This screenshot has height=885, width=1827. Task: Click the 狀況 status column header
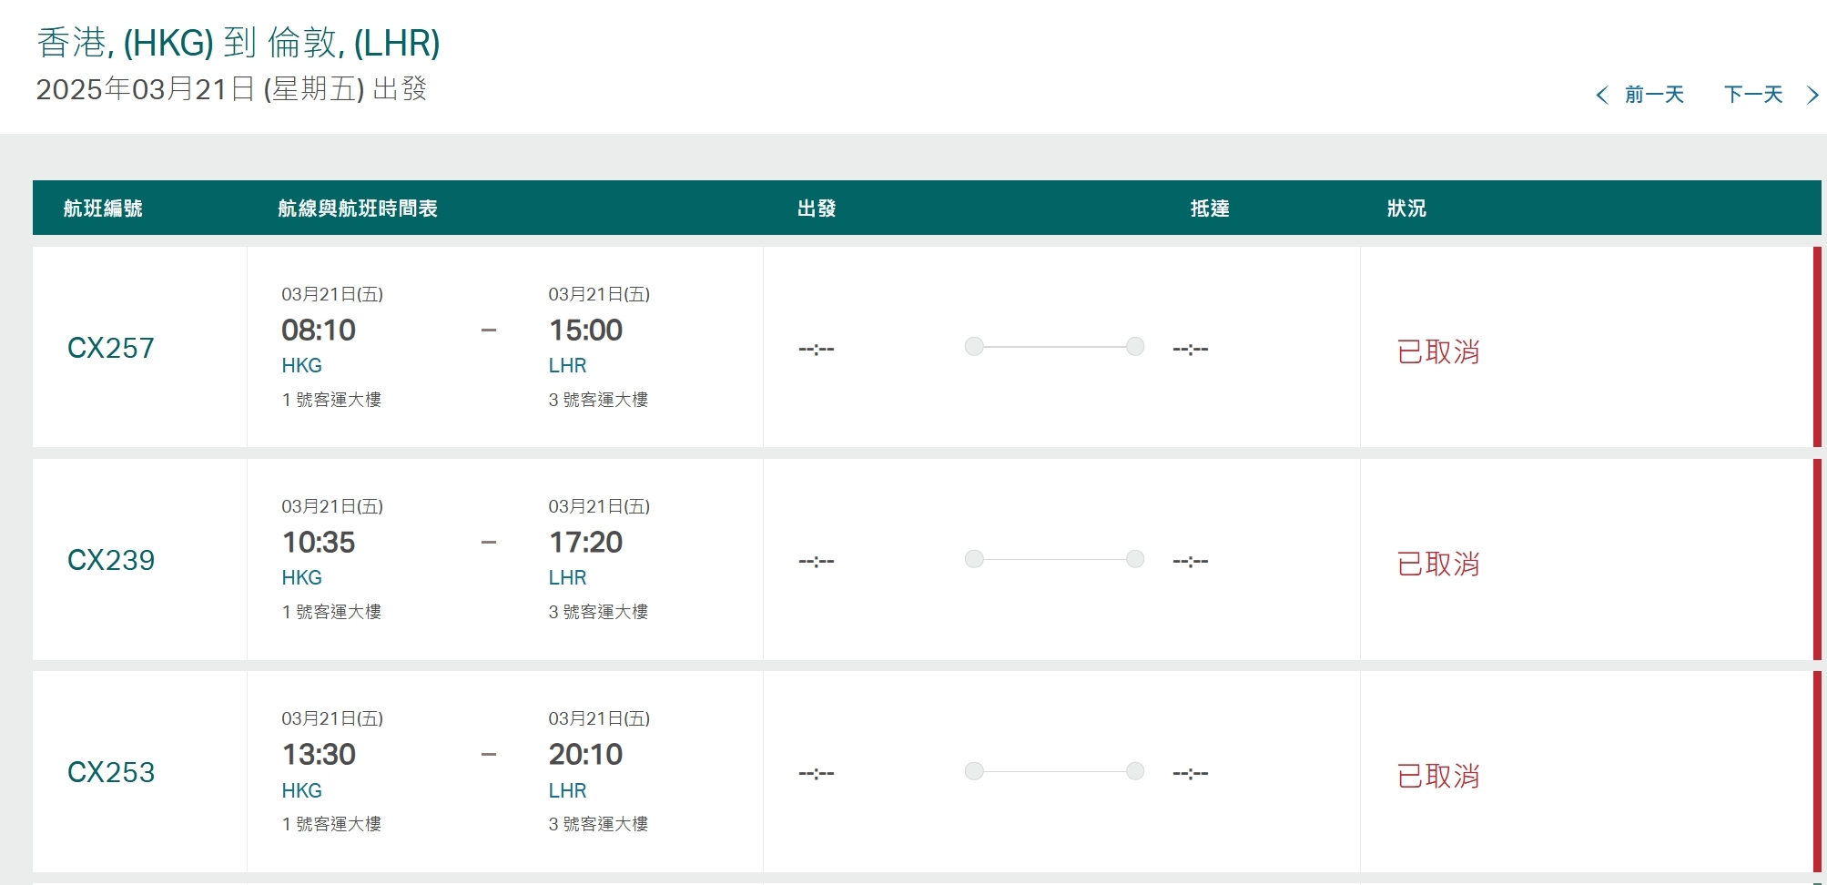click(1406, 209)
